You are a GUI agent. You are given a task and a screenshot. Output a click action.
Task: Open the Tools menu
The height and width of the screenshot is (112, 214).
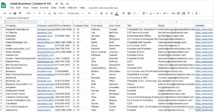(62, 8)
